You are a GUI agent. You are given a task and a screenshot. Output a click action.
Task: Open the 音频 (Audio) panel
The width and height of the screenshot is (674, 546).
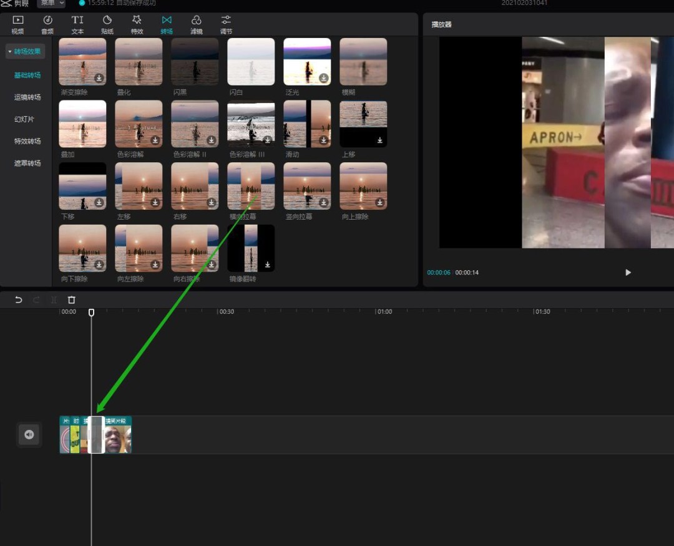coord(47,24)
